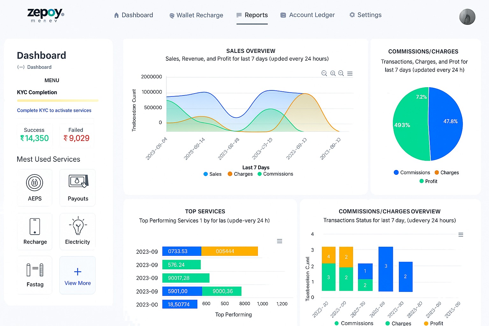
Task: Toggle Charges series in Sales Overview legend
Action: click(240, 174)
